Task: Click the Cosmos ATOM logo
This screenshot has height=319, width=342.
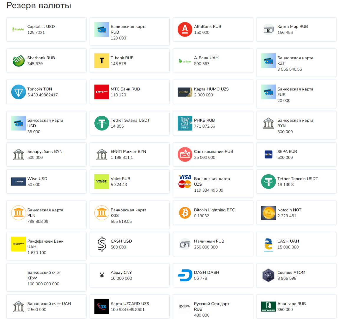Action: coord(269,275)
